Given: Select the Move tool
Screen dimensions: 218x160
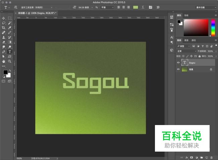Looking at the screenshot, I should [3, 18].
